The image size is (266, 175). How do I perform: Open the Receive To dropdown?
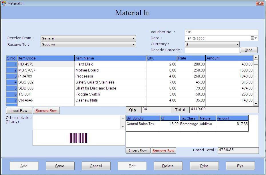point(133,44)
